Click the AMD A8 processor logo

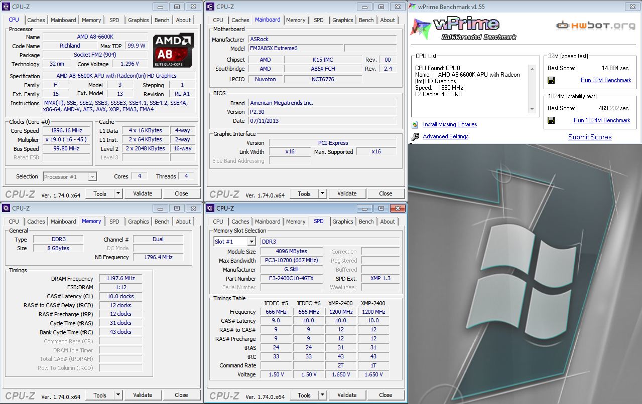pyautogui.click(x=174, y=50)
